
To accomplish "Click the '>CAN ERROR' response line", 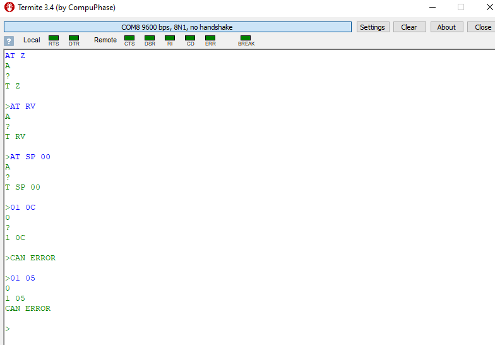I will tap(30, 258).
